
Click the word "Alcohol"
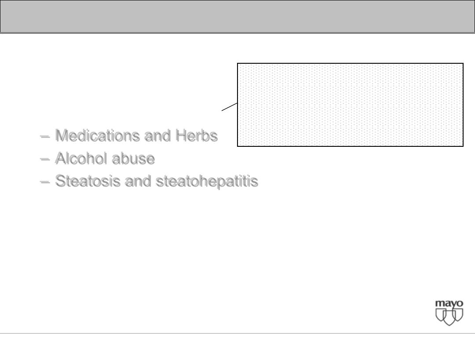pos(81,159)
